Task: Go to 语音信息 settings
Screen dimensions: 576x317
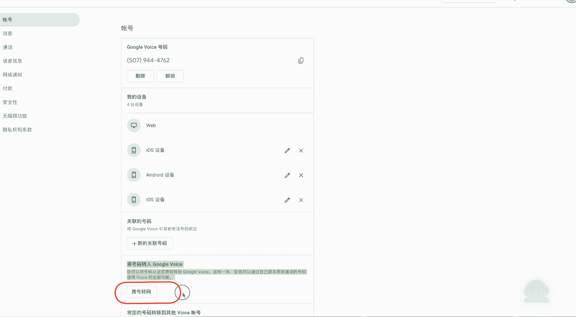Action: pyautogui.click(x=12, y=61)
